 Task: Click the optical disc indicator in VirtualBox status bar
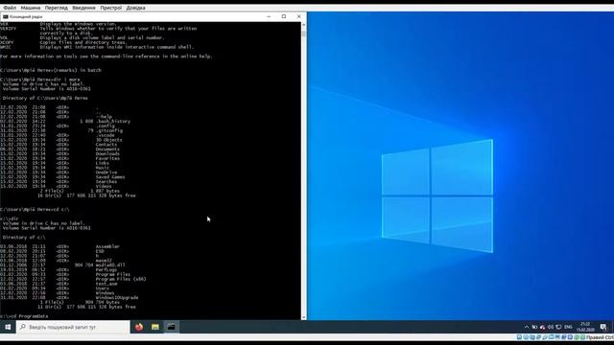tap(526, 337)
